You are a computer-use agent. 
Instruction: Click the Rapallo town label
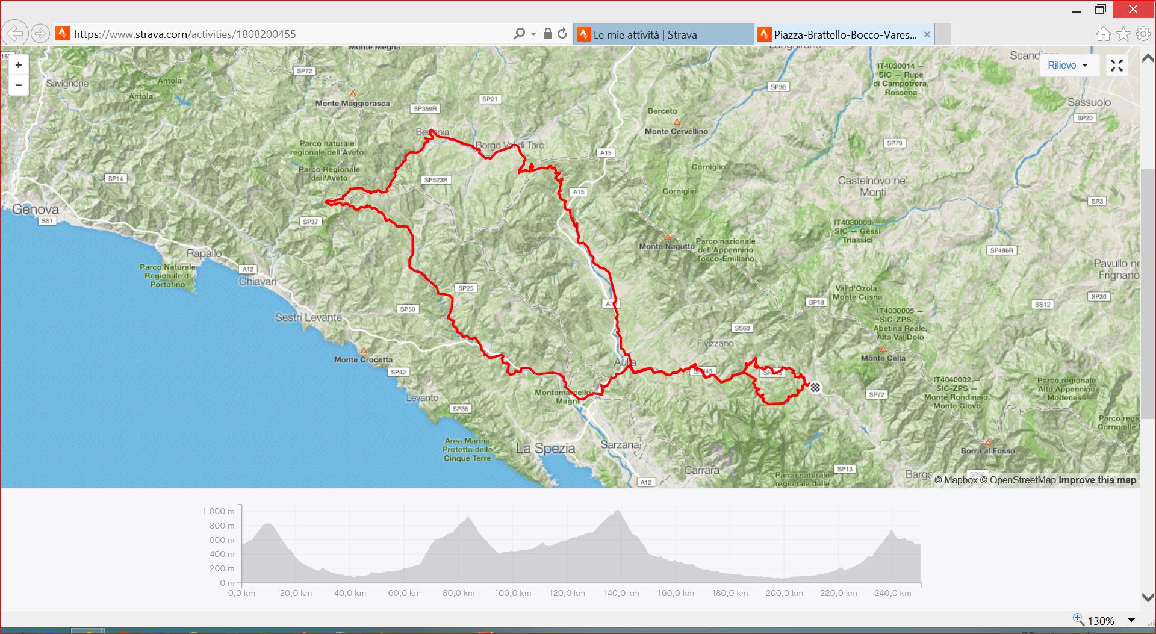coord(204,253)
